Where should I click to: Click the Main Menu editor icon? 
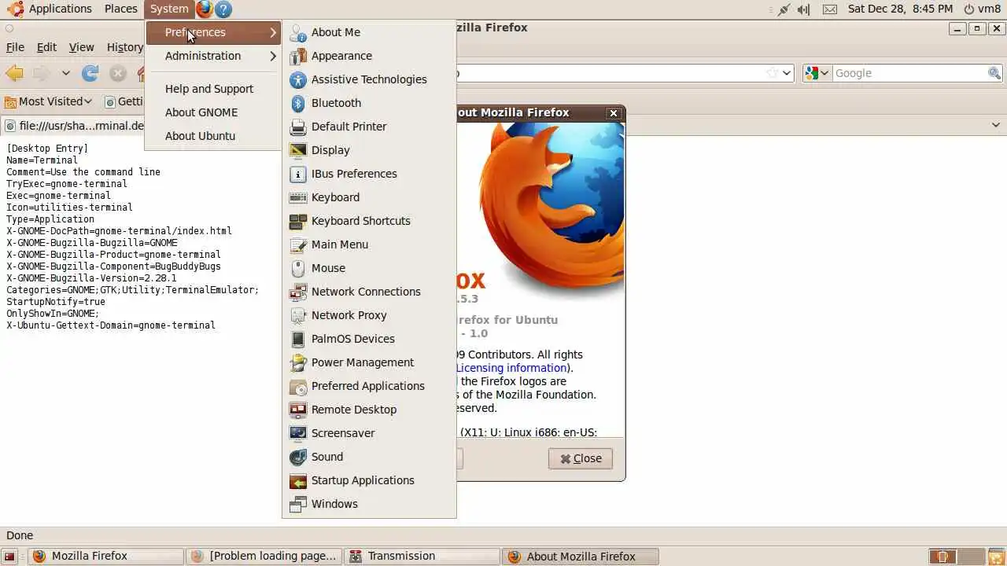[298, 244]
